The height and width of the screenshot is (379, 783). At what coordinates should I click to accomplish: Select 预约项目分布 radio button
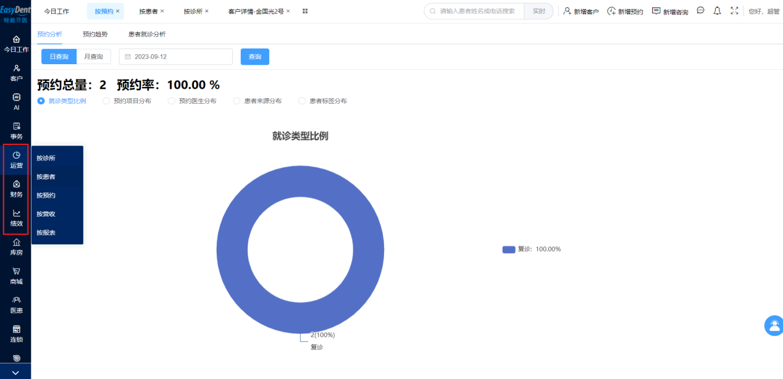coord(106,101)
